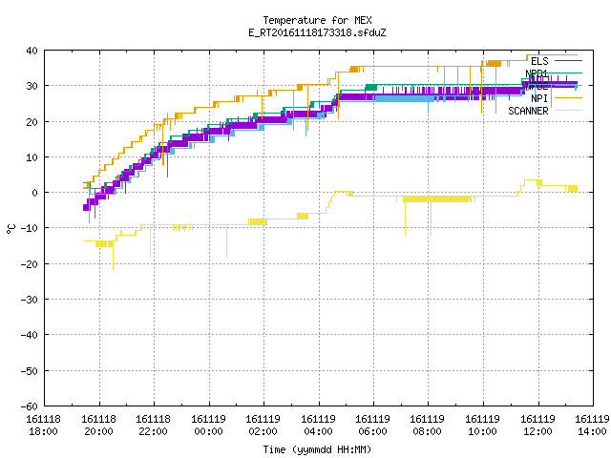This screenshot has width=611, height=458.
Task: Click the y-axis tick label 20
Action: 32,122
